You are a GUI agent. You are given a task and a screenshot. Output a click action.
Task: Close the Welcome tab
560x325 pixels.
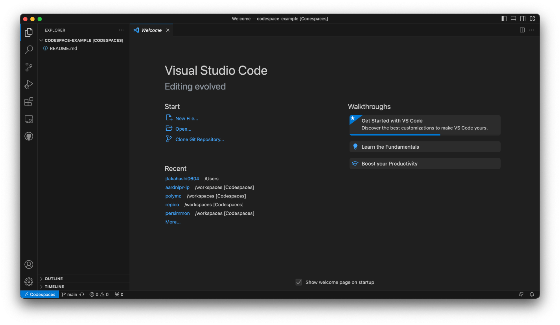(168, 30)
